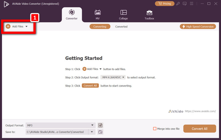Click Convert All in Getting Started step 3
This screenshot has height=140, width=221.
coord(90,86)
